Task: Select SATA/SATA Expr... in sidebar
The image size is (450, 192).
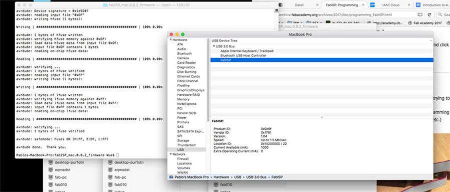Action: (x=190, y=131)
